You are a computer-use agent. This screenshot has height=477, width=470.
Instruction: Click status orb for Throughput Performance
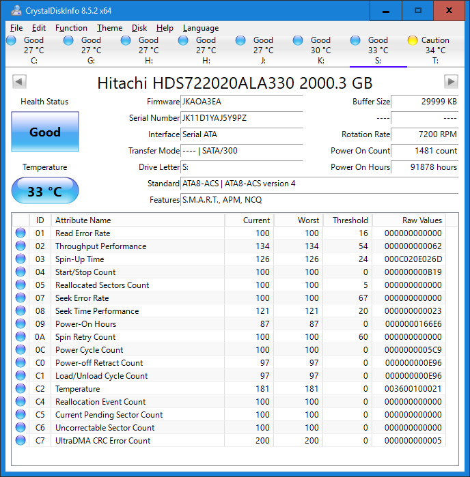[20, 246]
